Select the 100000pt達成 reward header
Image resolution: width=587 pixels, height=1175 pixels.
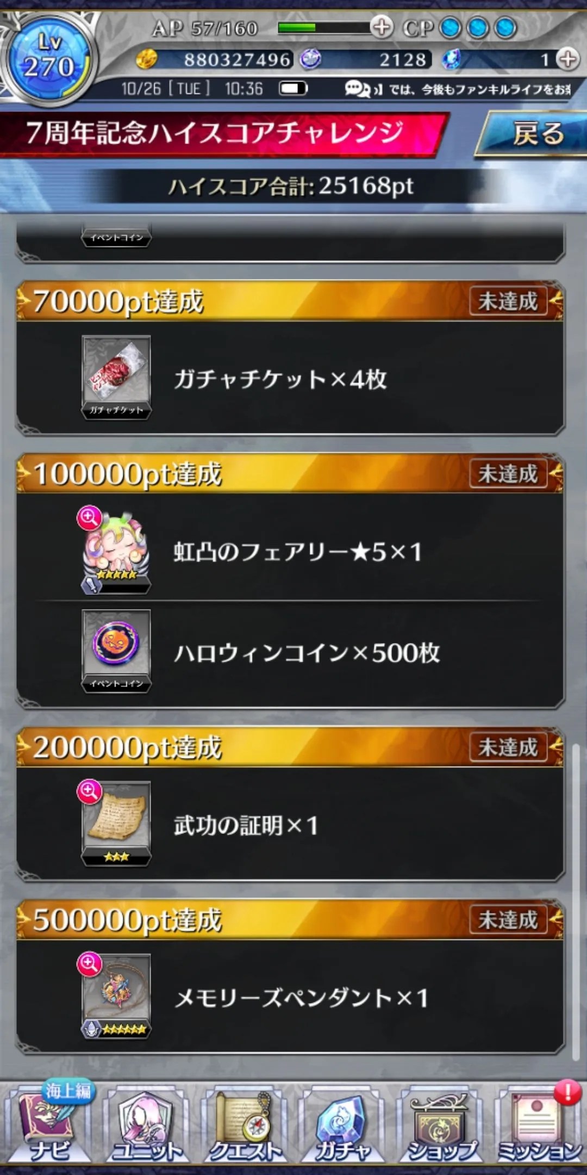click(290, 473)
